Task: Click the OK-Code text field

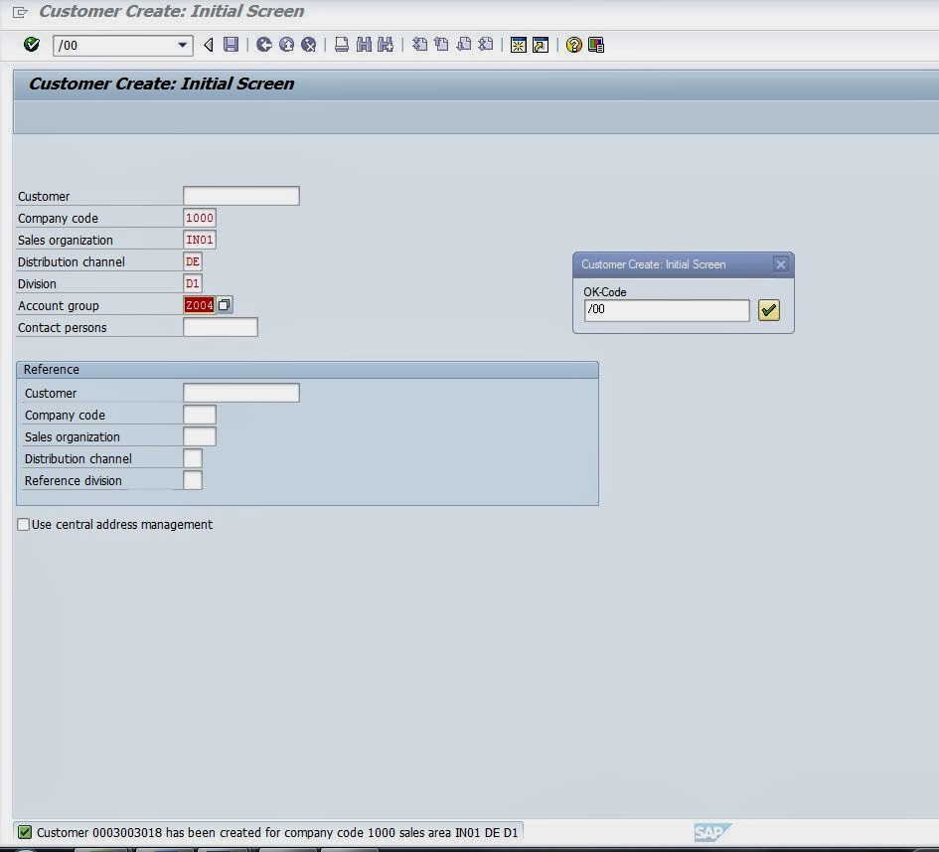Action: coord(666,310)
